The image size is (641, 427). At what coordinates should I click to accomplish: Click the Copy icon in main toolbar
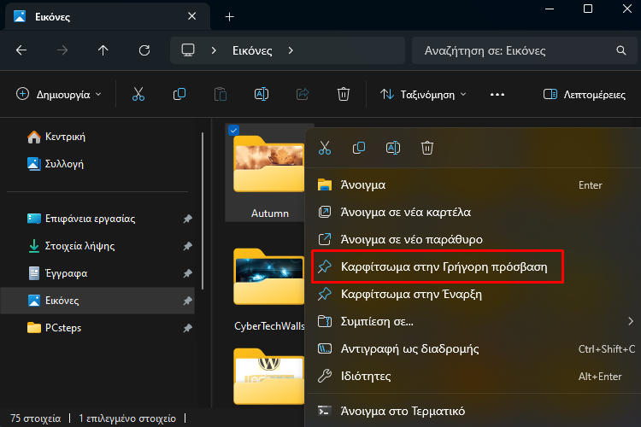tap(179, 95)
